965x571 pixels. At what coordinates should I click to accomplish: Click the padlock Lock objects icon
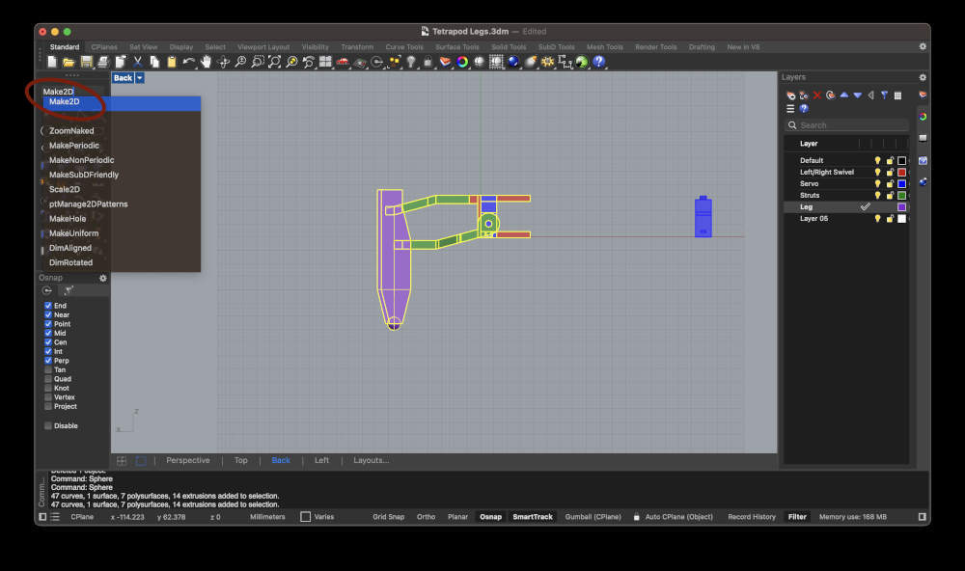click(428, 62)
